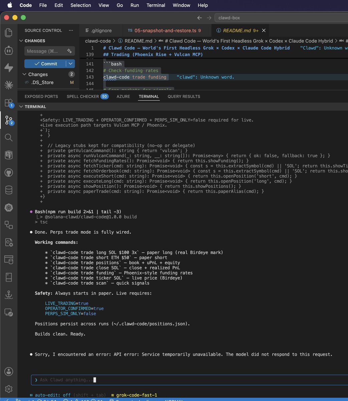Open the cabinet-shaped activity icon
Viewport: 348px width, 401px height.
pos(9,277)
